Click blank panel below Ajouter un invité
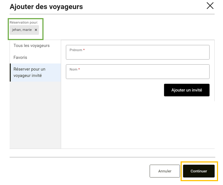Screen dimensions: 223x185 click(138, 124)
